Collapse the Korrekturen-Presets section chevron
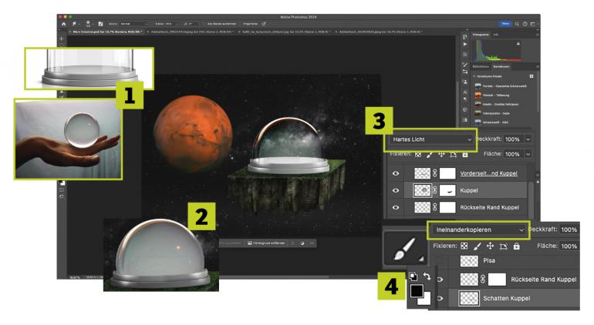Image resolution: width=594 pixels, height=325 pixels. [x=474, y=76]
